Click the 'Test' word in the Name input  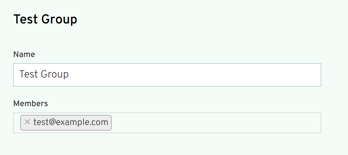(x=28, y=74)
